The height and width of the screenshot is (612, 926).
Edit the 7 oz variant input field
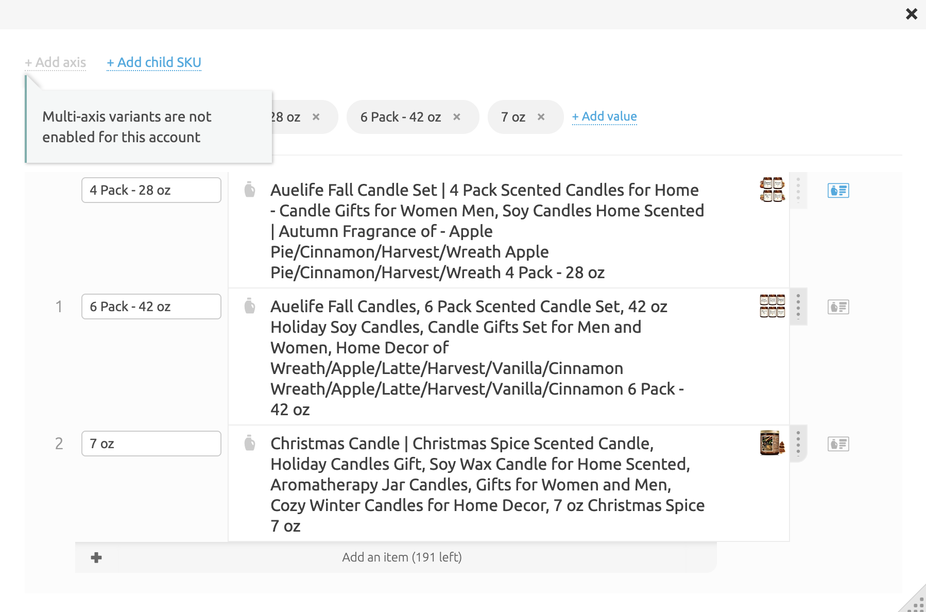[x=151, y=444]
